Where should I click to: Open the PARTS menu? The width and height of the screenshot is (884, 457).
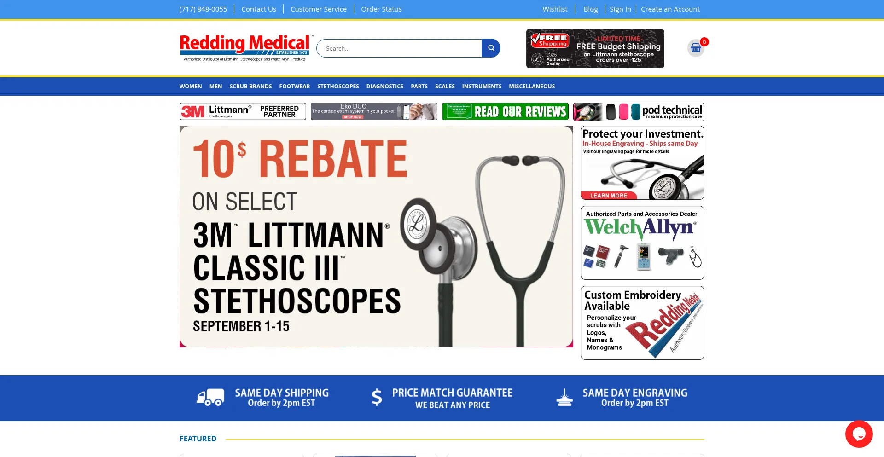[419, 87]
